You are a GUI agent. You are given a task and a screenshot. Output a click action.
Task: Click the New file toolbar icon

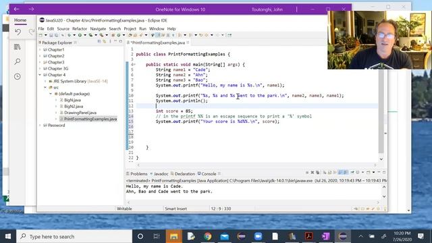(x=40, y=35)
